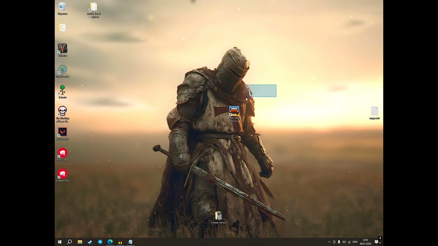Select the .txt document icon on desktop
The height and width of the screenshot is (246, 438).
374,113
